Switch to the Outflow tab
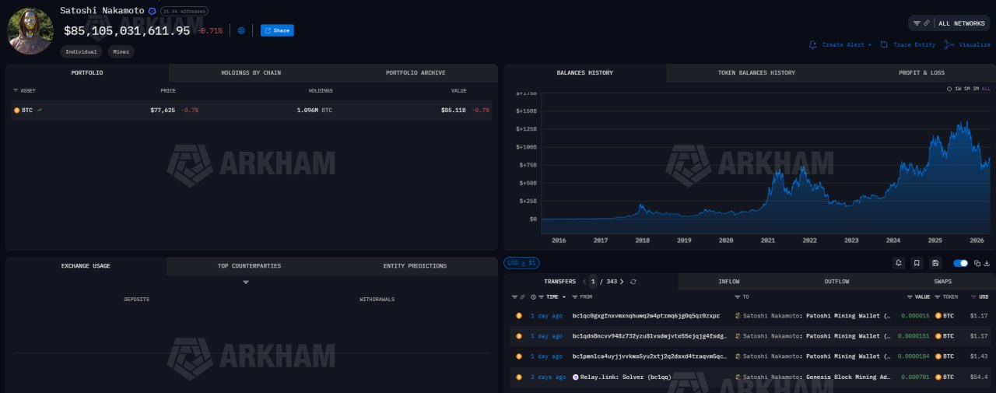 coord(836,281)
